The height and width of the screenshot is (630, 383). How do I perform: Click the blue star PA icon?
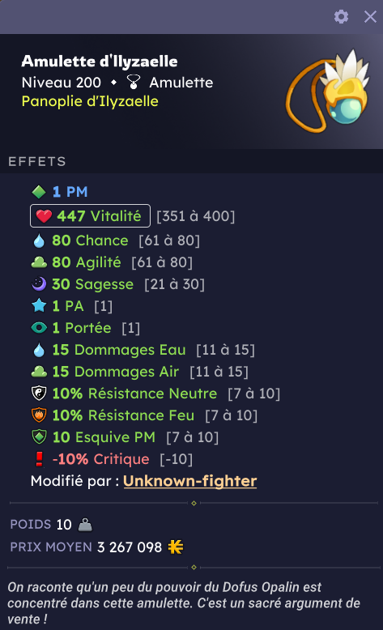click(x=39, y=306)
